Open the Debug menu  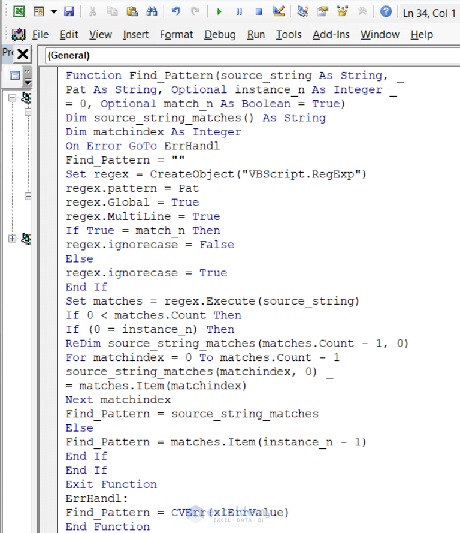pyautogui.click(x=220, y=34)
